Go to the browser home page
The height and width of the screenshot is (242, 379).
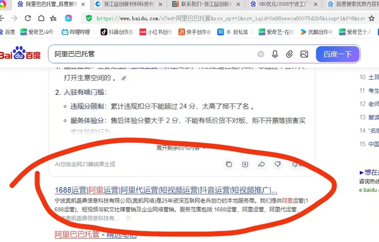click(41, 18)
